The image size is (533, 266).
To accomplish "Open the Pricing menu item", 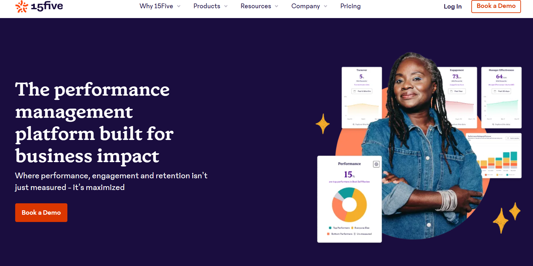I will point(350,6).
